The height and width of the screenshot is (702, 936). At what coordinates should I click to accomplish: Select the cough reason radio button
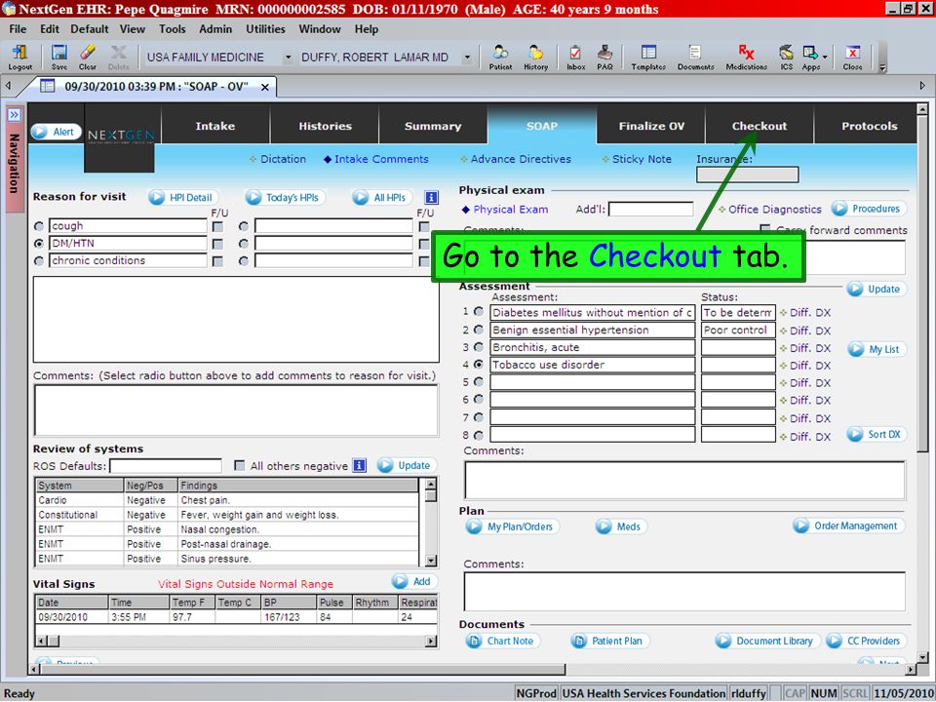pos(39,226)
